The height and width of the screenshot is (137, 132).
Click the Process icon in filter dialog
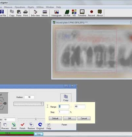coord(5,126)
